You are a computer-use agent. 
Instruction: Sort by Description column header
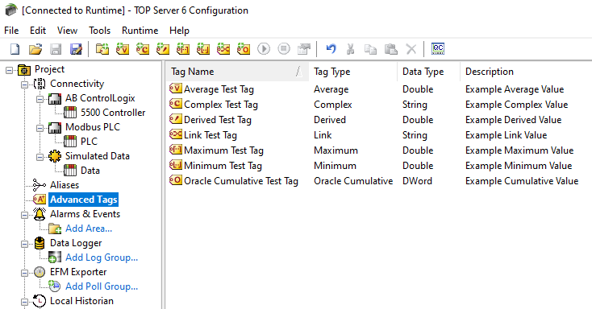[x=526, y=72]
